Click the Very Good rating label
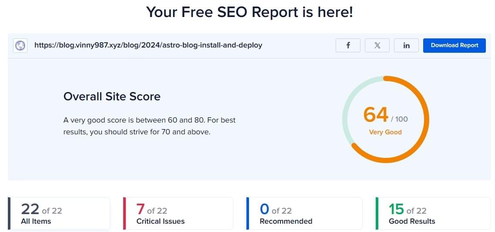 pos(385,132)
